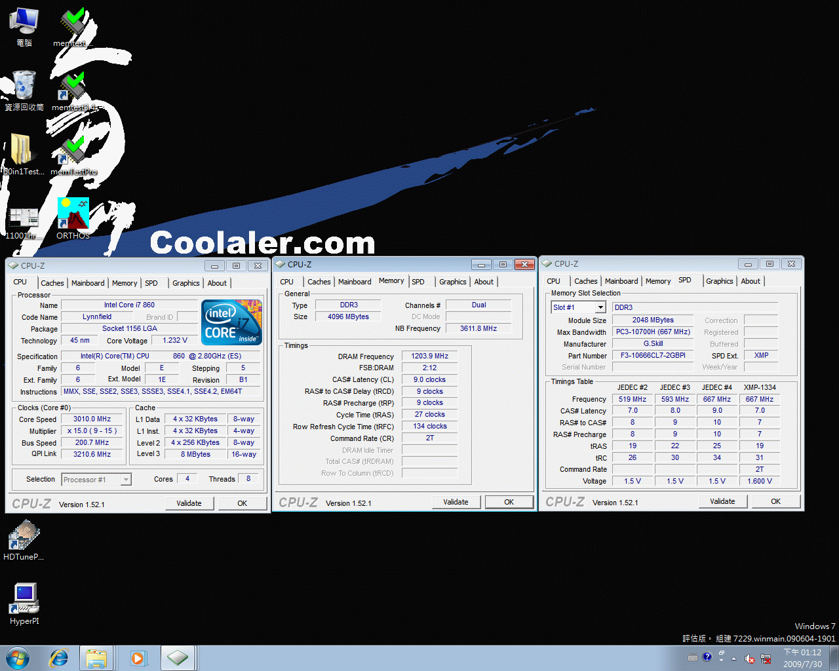The width and height of the screenshot is (839, 671).
Task: Click the Threads count field showing 8
Action: coord(248,478)
